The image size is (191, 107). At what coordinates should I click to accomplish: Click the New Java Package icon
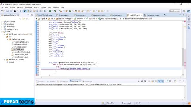[66, 11]
